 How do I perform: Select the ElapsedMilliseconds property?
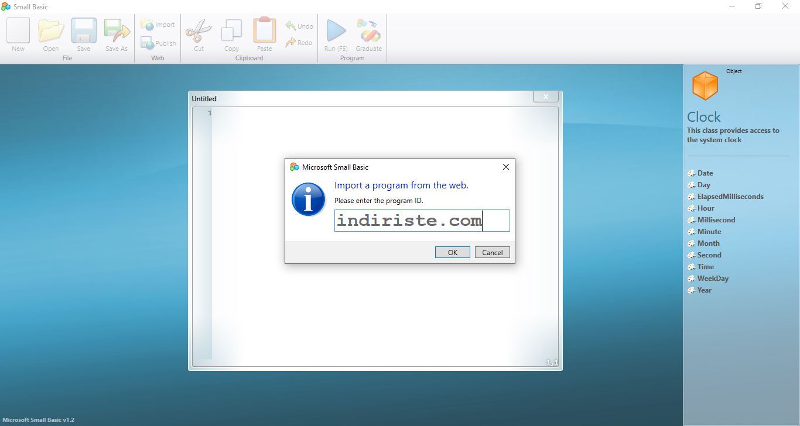click(x=730, y=197)
